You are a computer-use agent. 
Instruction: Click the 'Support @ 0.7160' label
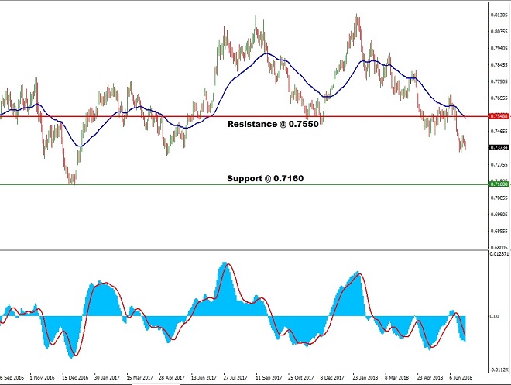266,178
